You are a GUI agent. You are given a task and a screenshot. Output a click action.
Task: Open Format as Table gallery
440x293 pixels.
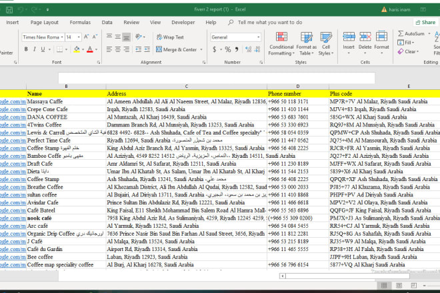(306, 43)
